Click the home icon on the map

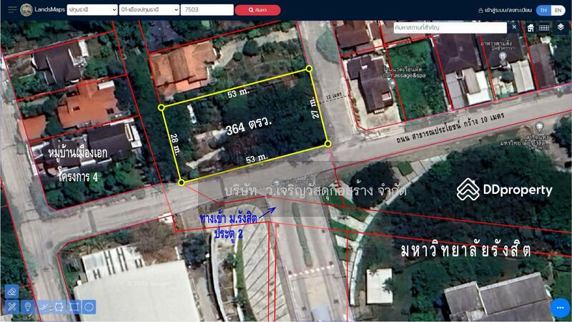(x=531, y=28)
